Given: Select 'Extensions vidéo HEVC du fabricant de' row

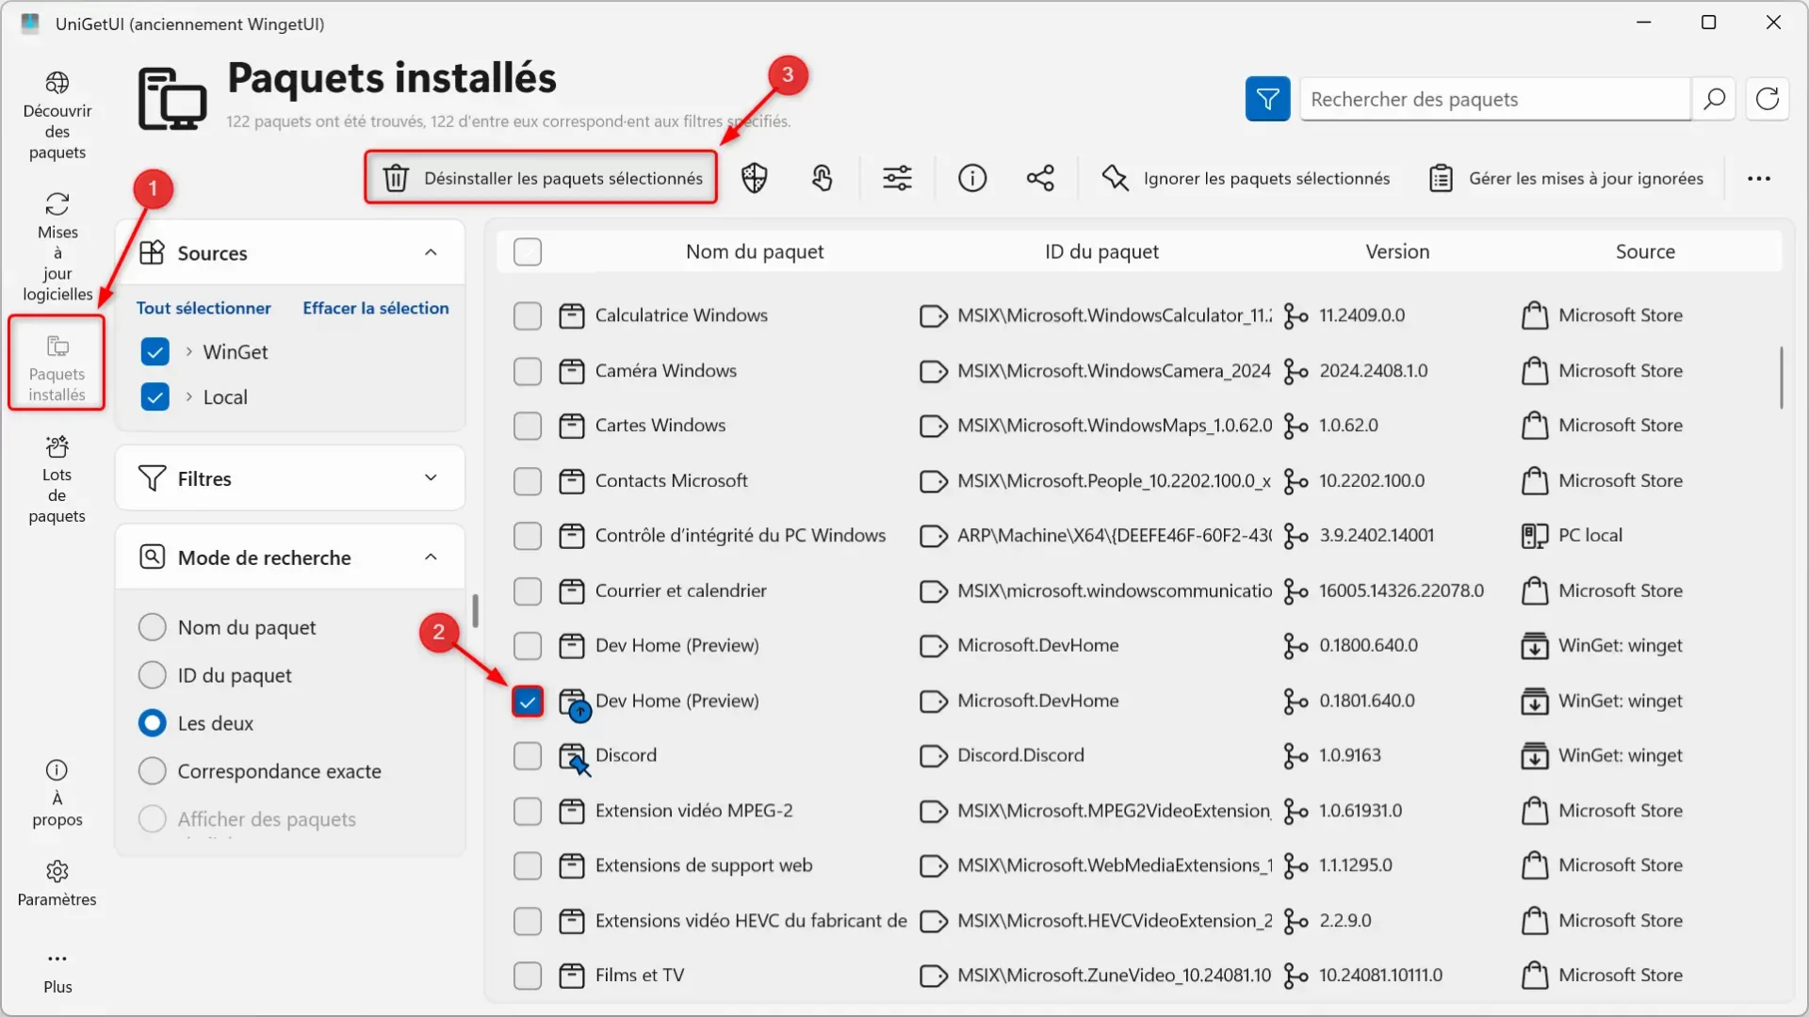Looking at the screenshot, I should click(x=1140, y=921).
